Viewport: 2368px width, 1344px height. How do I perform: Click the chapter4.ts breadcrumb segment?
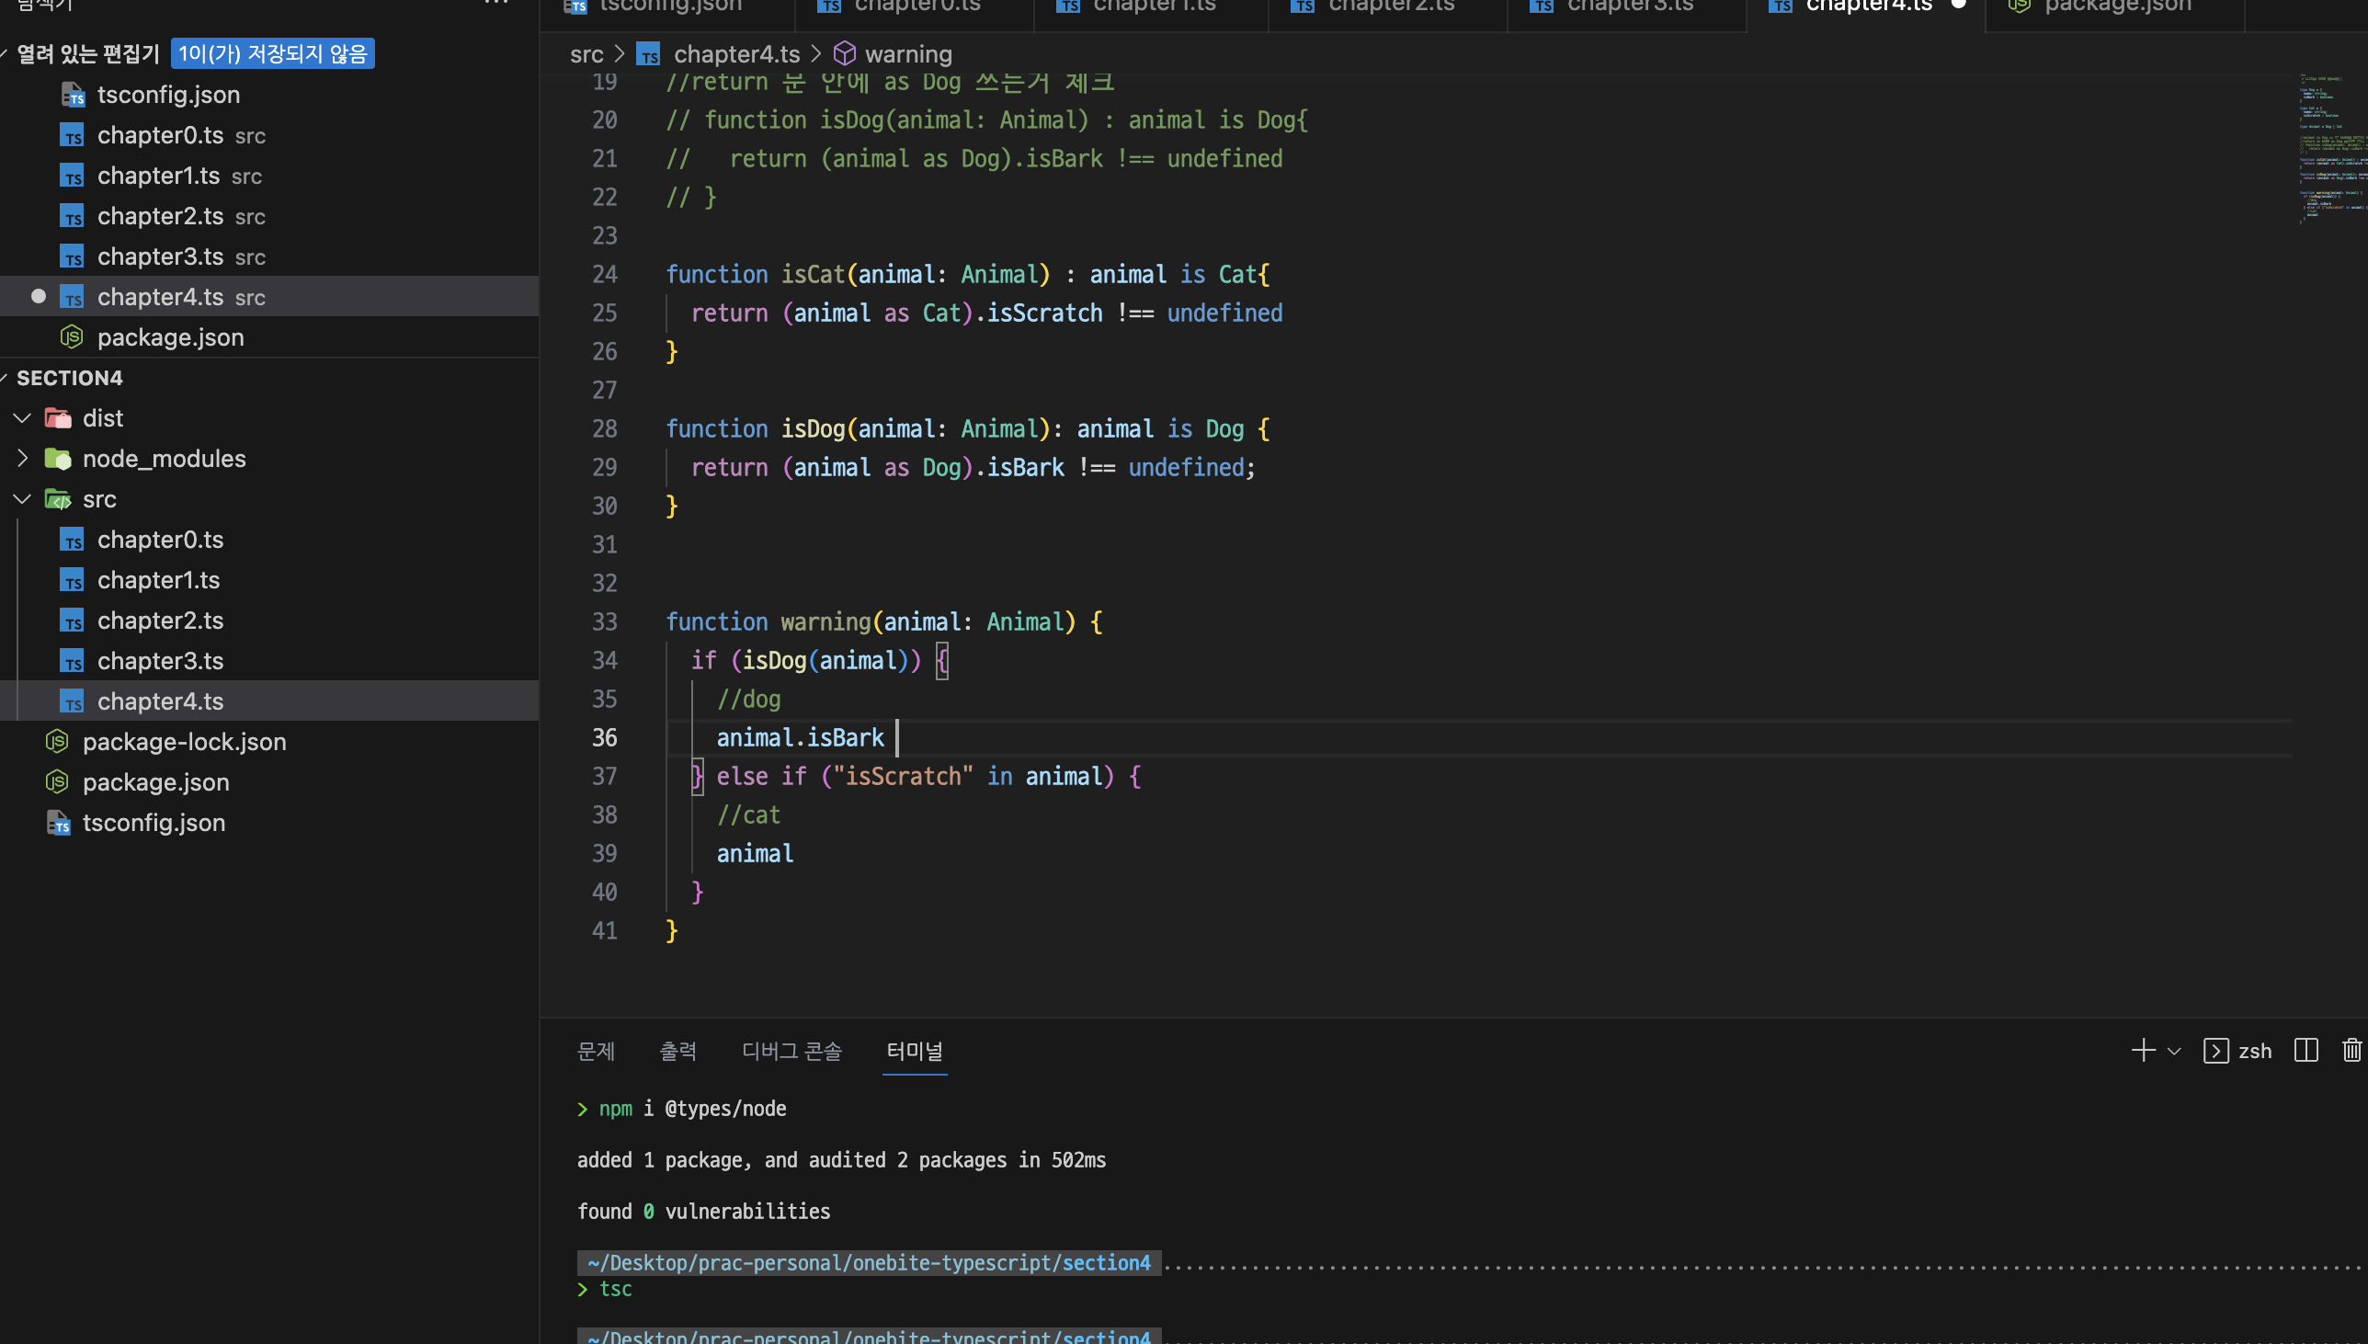[x=736, y=54]
